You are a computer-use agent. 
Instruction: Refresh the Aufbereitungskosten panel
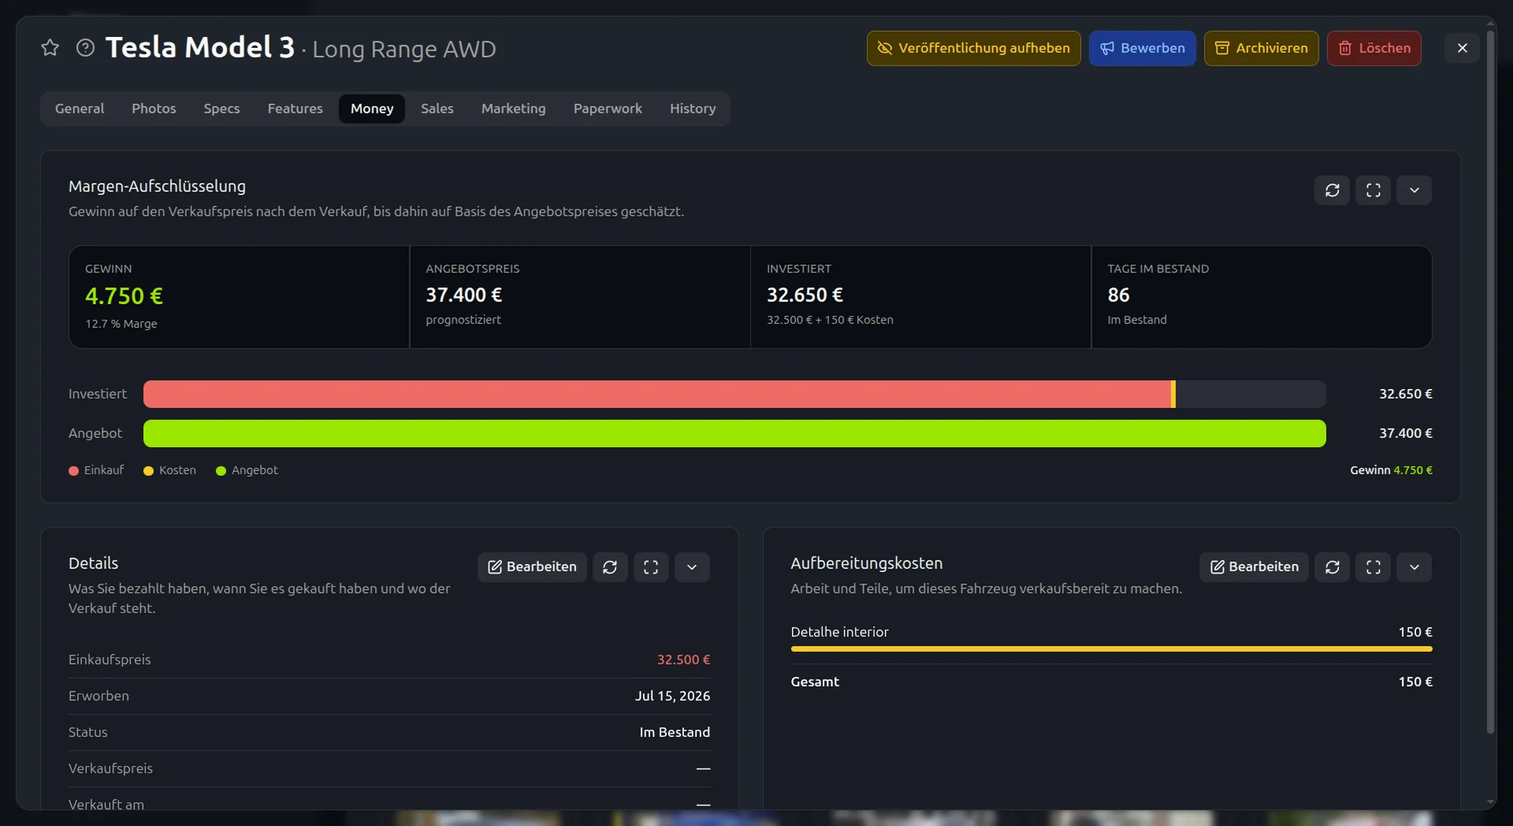tap(1332, 567)
